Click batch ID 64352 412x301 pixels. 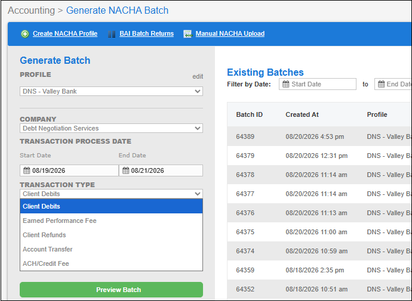click(245, 289)
